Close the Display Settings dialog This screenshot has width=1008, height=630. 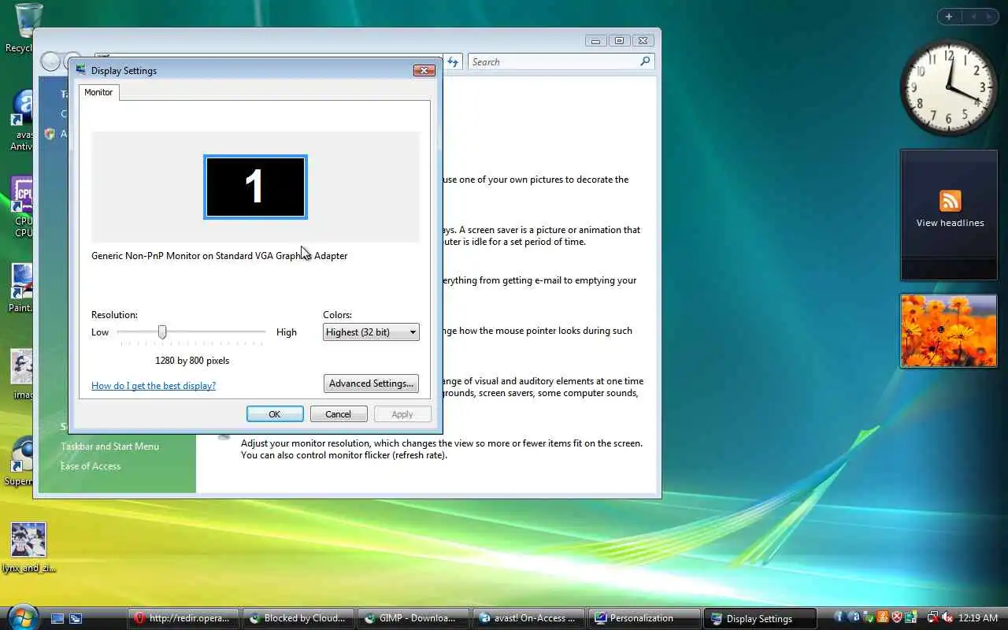(424, 70)
